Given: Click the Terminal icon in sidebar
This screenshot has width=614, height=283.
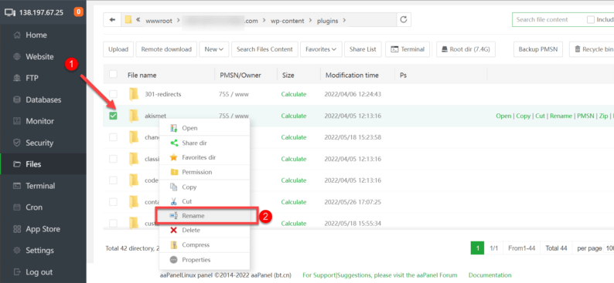Looking at the screenshot, I should (x=17, y=186).
